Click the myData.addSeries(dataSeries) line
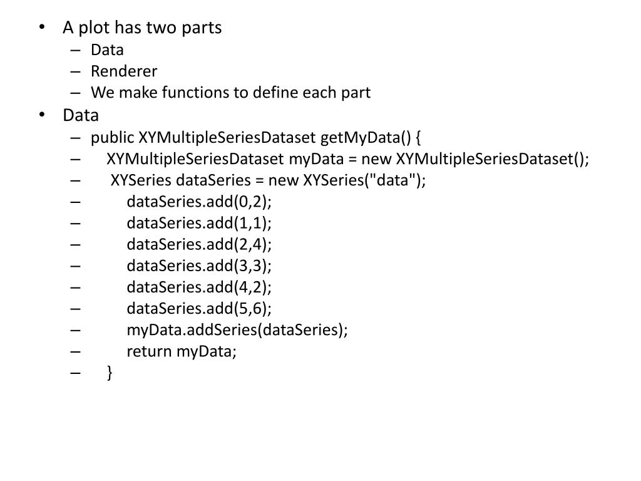 click(x=237, y=329)
